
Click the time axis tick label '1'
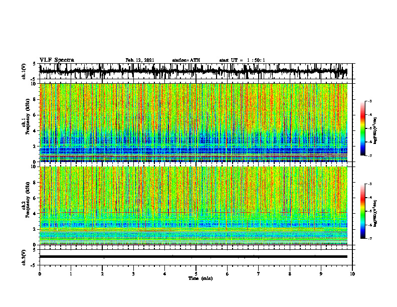click(71, 274)
